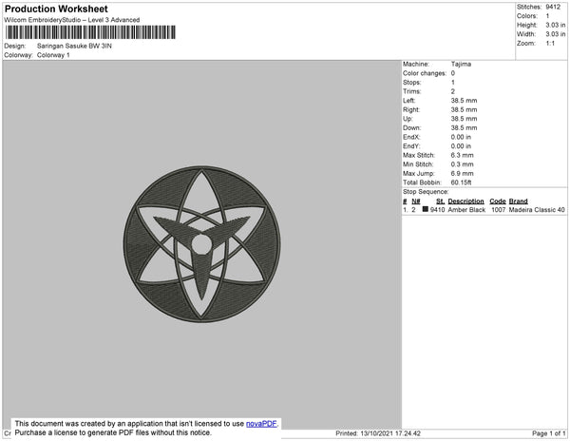
Task: Select the Up value '38.5 mm'
Action: click(x=464, y=119)
